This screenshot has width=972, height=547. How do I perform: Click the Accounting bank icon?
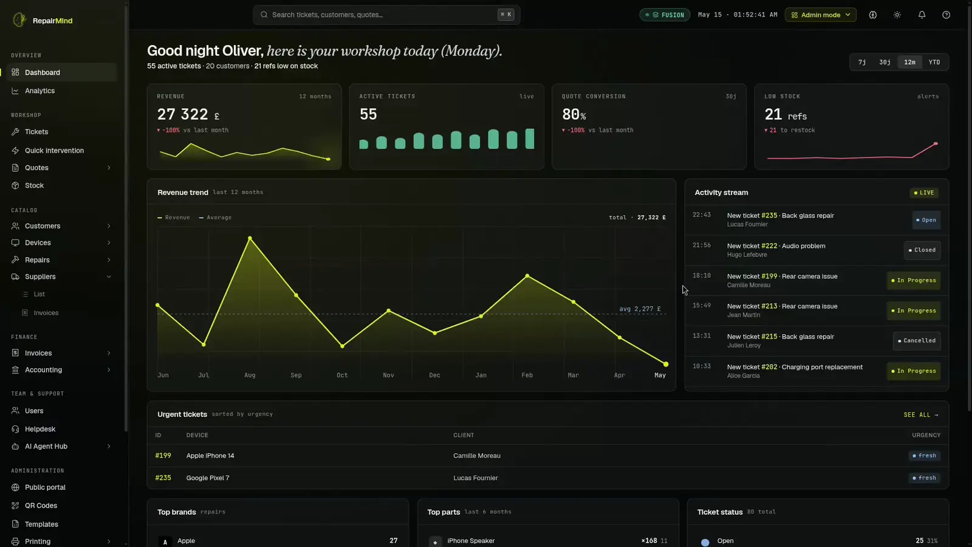click(15, 370)
